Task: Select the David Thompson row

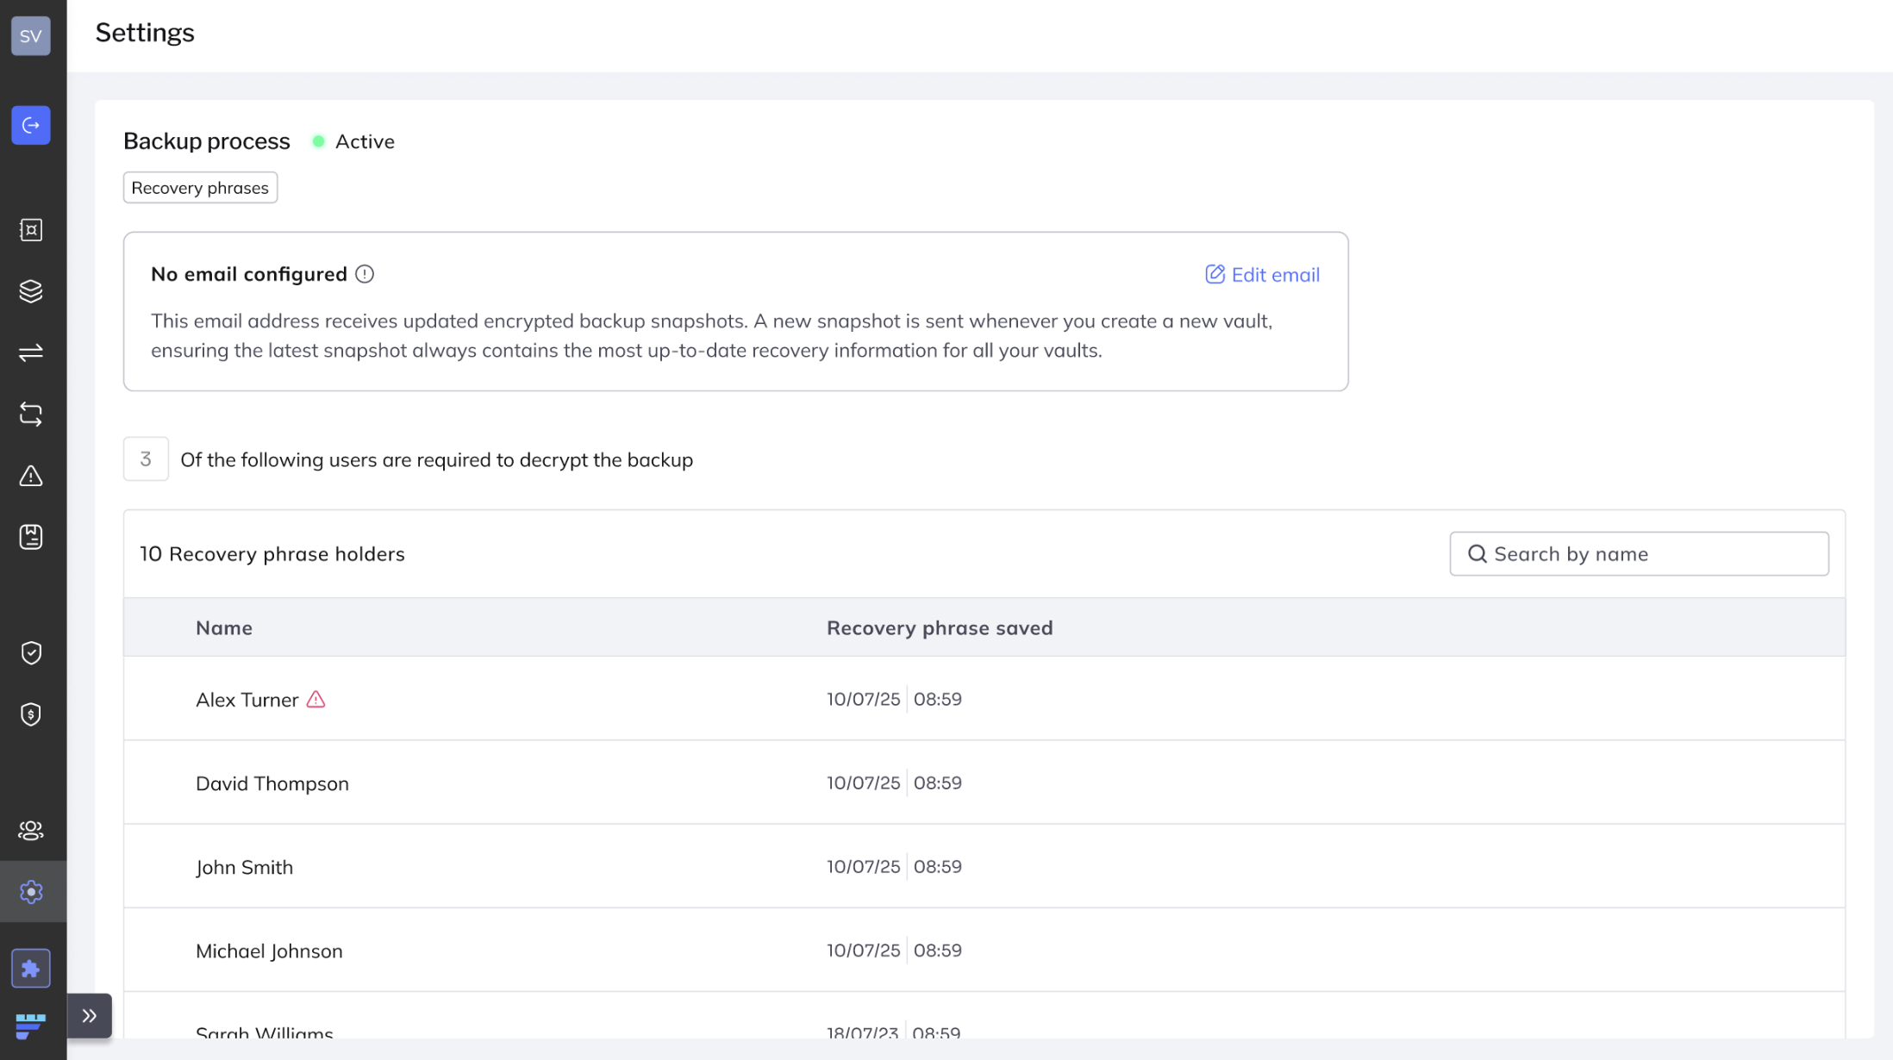Action: 272,783
